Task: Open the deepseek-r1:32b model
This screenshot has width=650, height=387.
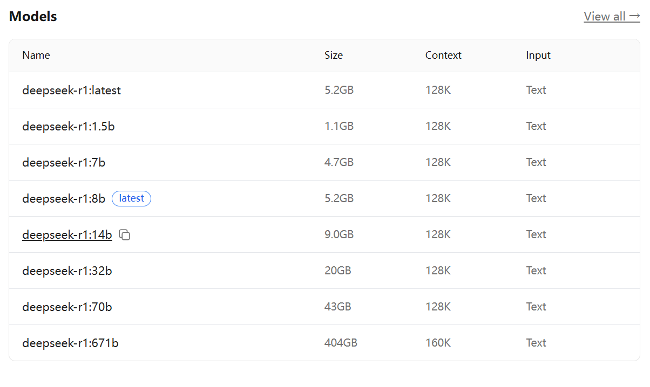Action: (67, 271)
